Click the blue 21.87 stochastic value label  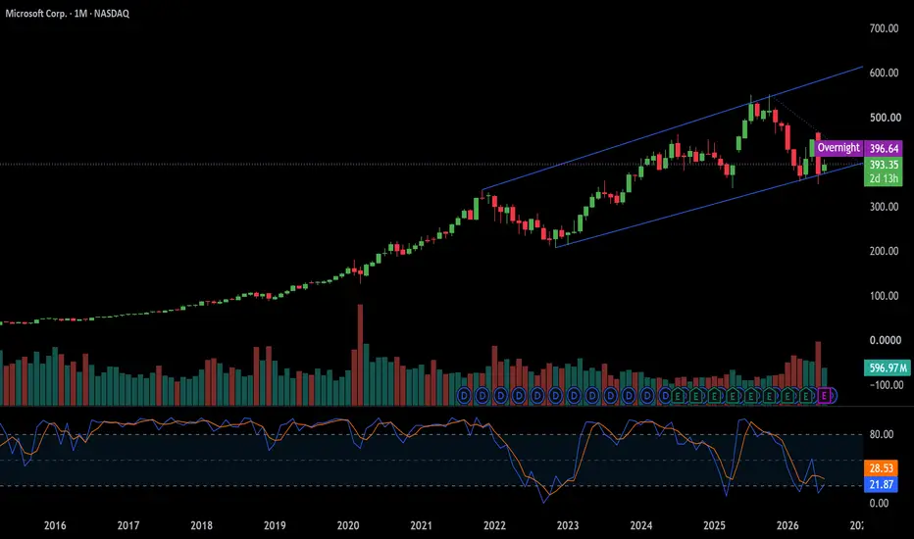coord(881,484)
